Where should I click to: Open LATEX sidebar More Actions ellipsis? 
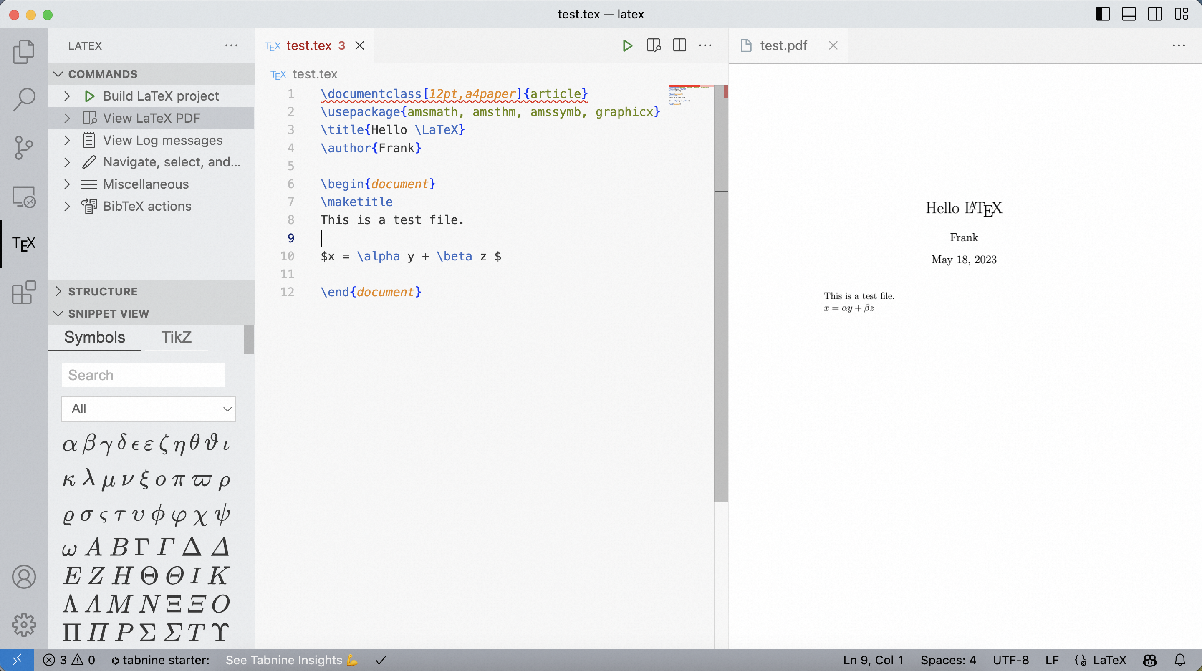click(x=232, y=46)
